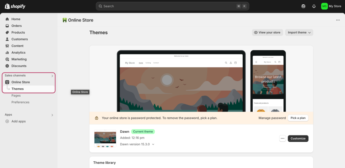345x168 pixels.
Task: Click the Home house icon in sidebar
Action: pyautogui.click(x=7, y=19)
